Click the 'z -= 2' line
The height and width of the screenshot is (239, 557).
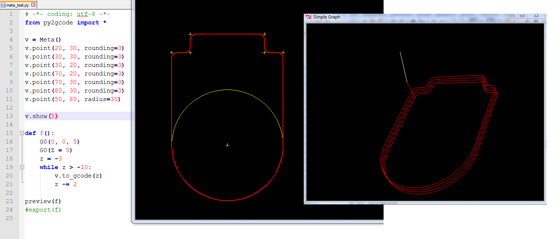66,184
